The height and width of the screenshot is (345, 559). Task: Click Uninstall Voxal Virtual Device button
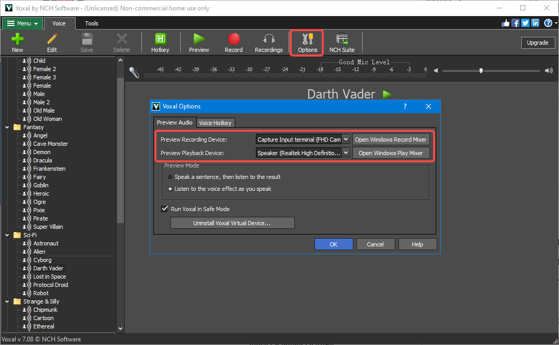233,223
